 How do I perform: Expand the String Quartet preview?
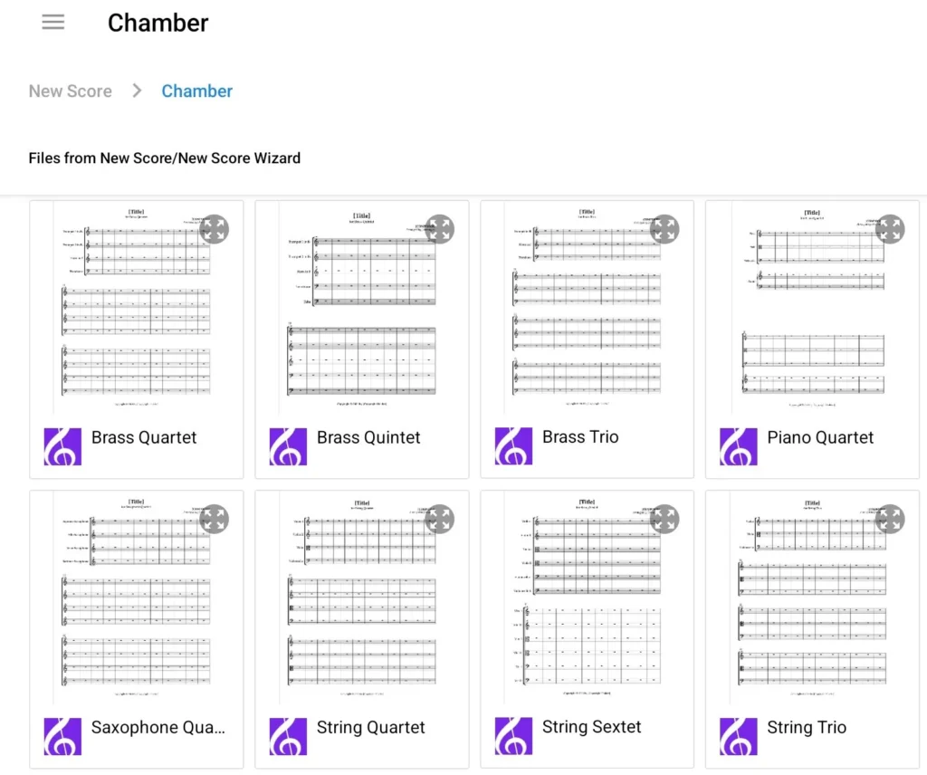(x=440, y=520)
